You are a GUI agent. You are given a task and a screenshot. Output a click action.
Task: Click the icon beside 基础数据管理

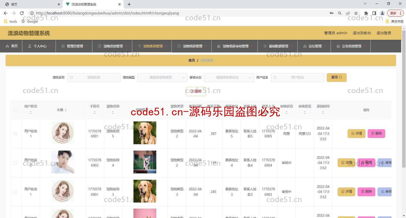(x=265, y=46)
